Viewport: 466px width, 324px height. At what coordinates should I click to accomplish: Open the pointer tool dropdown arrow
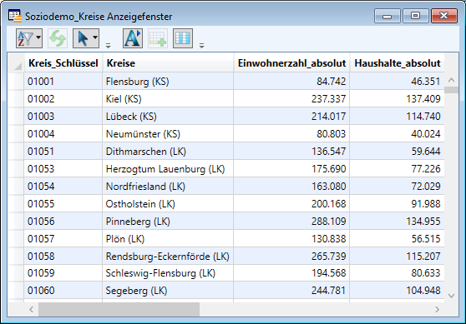tap(95, 37)
